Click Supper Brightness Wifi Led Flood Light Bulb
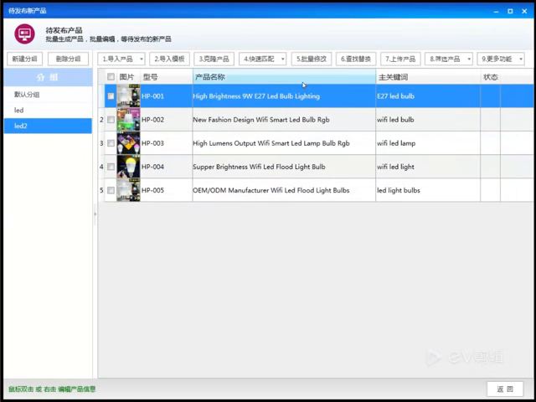The width and height of the screenshot is (536, 402). click(x=259, y=167)
